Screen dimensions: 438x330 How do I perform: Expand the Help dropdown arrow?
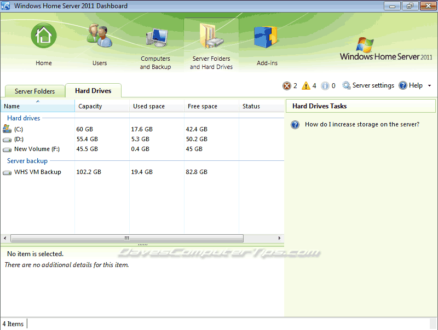coord(429,86)
